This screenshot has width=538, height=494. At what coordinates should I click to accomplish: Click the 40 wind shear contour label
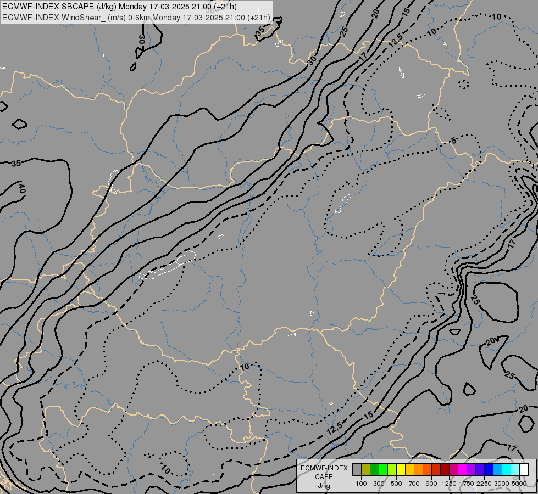[x=21, y=188]
